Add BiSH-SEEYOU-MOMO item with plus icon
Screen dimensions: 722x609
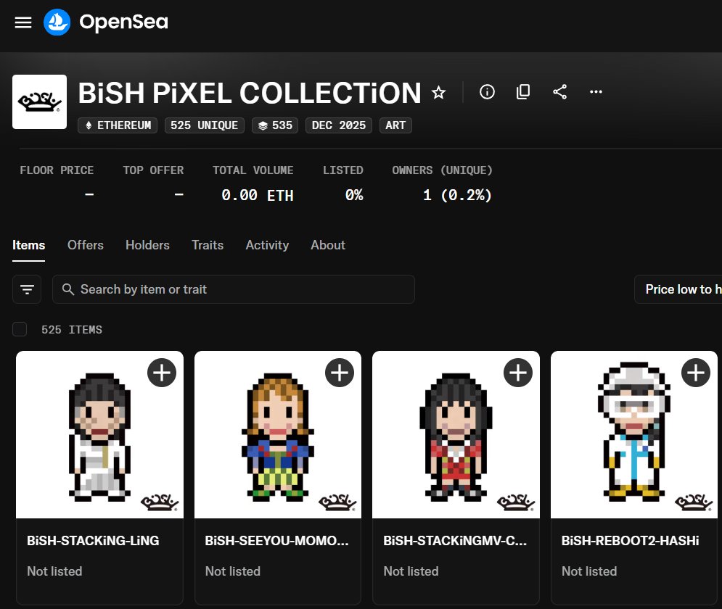point(340,373)
